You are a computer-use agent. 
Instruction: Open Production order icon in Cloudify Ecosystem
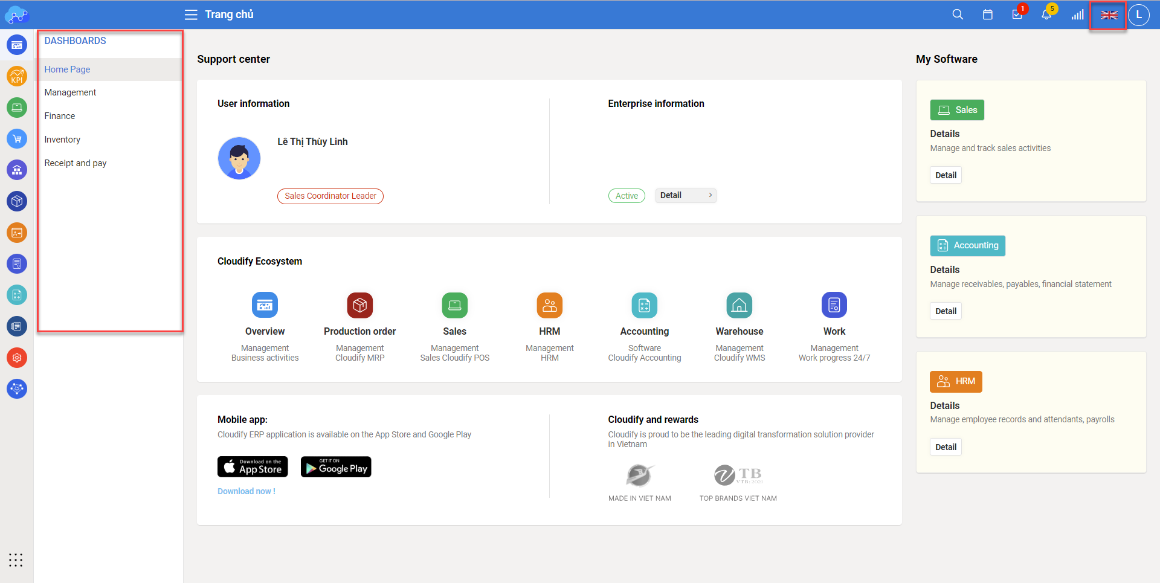click(x=360, y=305)
